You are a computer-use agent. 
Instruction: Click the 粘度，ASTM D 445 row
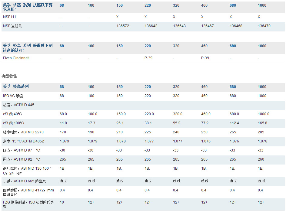pyautogui.click(x=143, y=105)
